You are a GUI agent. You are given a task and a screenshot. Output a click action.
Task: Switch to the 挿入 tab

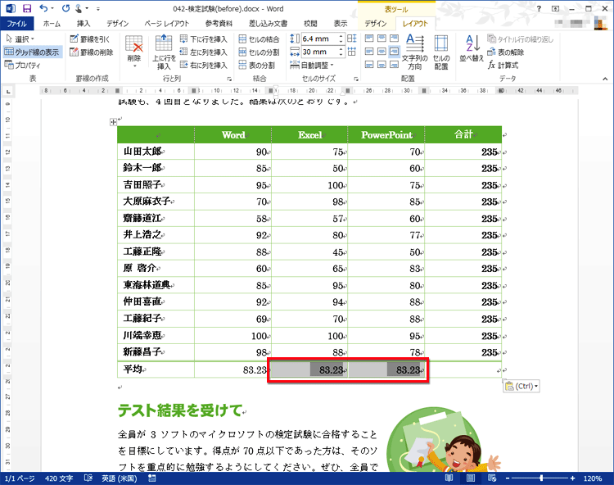(x=84, y=24)
